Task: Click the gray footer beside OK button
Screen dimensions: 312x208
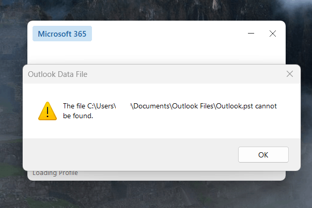Action: pyautogui.click(x=129, y=154)
